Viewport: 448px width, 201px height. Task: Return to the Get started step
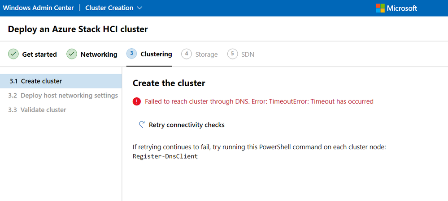[x=39, y=54]
